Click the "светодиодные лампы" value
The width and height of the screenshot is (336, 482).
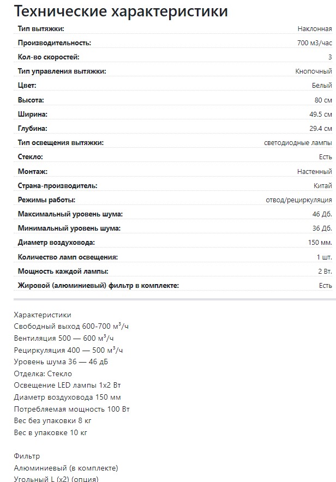(298, 143)
